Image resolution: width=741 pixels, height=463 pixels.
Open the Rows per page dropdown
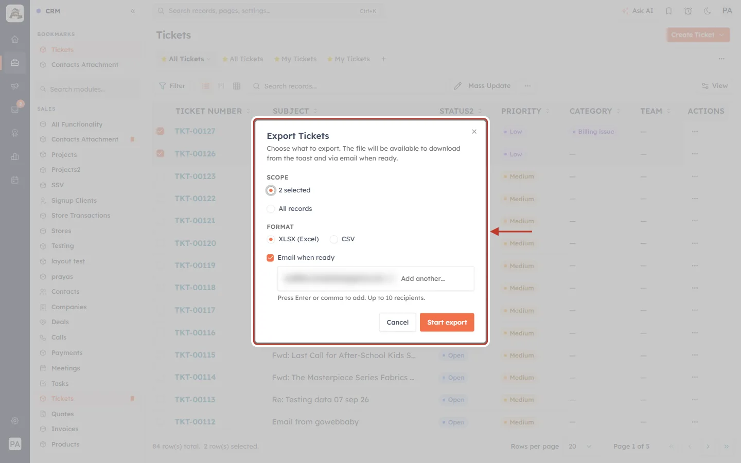[580, 447]
